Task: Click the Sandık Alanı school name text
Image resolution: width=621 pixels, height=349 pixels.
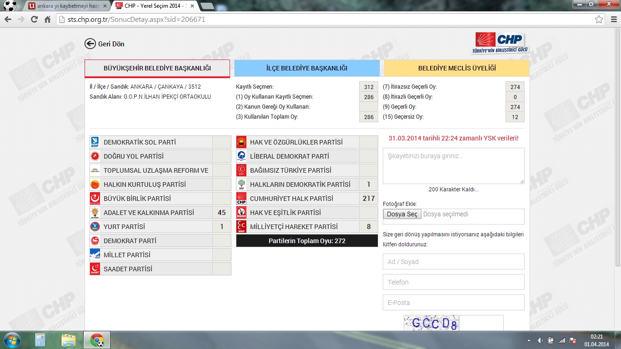Action: [x=167, y=97]
